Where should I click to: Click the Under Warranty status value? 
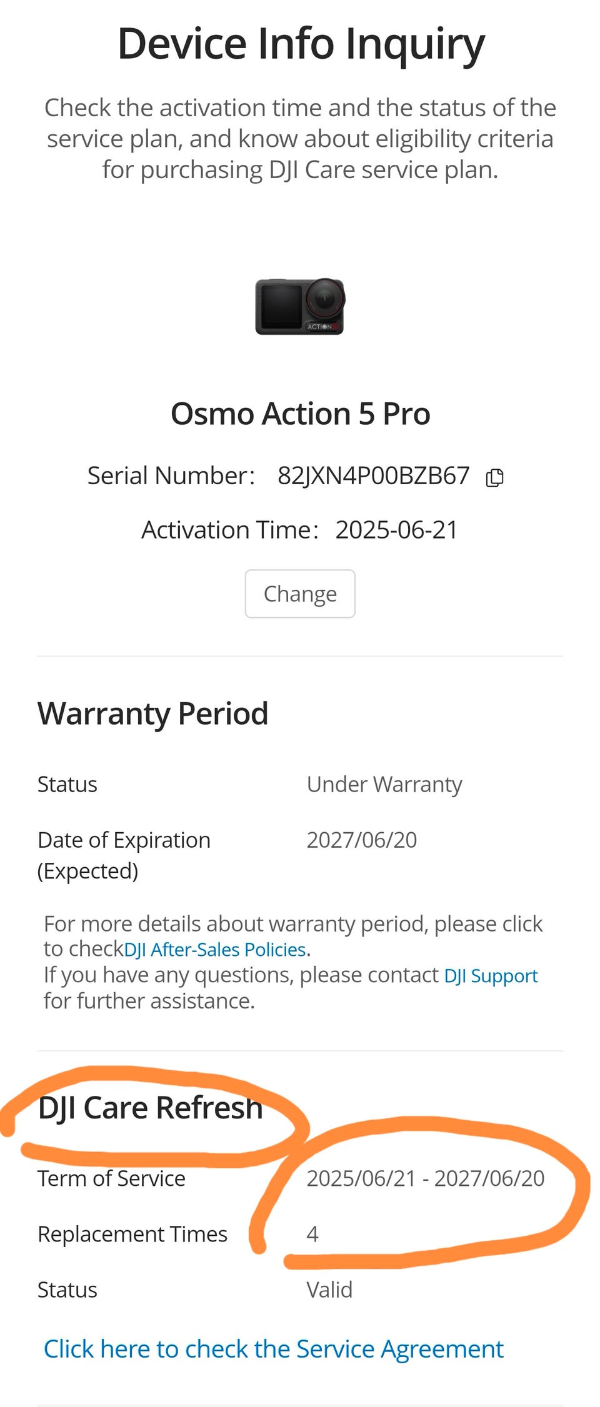click(384, 784)
